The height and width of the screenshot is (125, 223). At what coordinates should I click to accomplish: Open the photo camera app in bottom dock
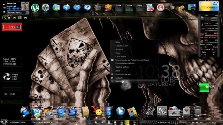click(x=49, y=112)
